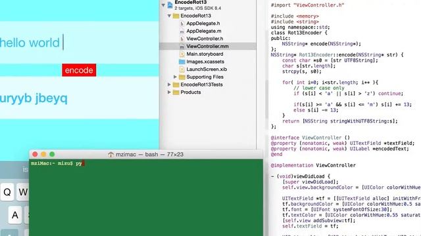Open ViewController.h in the navigator
The width and height of the screenshot is (421, 236).
pos(205,39)
